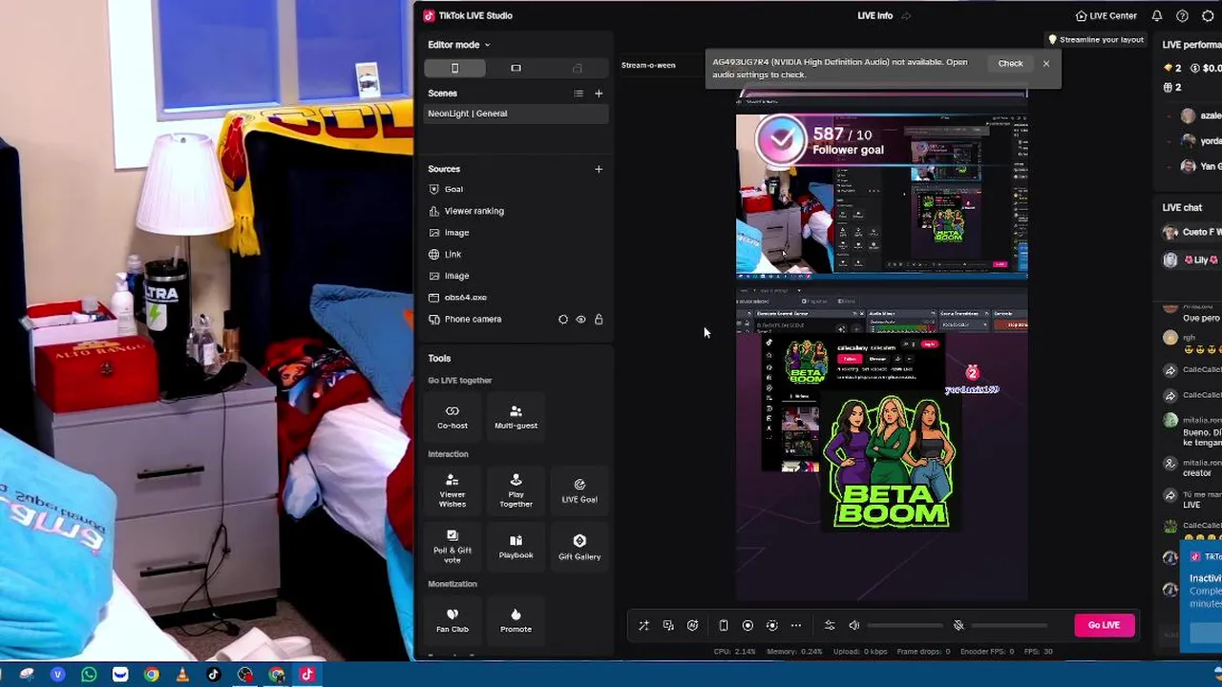Select the third dual-layout mode button
The height and width of the screenshot is (687, 1222).
[577, 68]
